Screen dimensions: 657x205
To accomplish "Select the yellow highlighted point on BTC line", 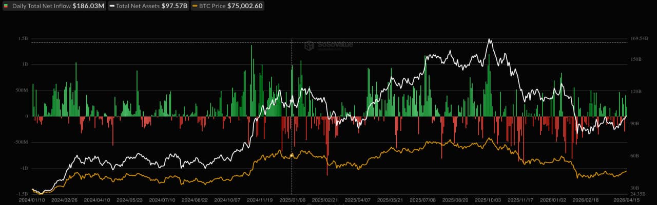I will 292,155.
